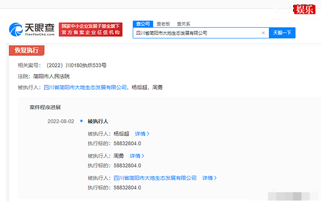
Task: Click the 案件程序进展 heading
Action: point(45,107)
